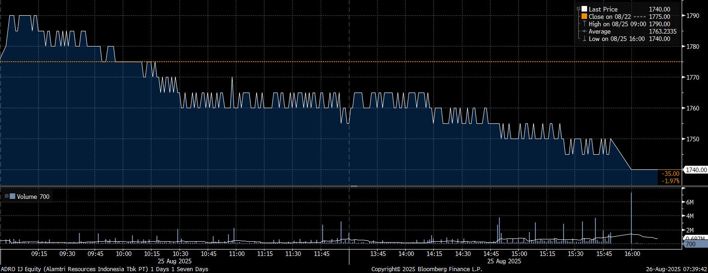Click the Last Price legend label
The image size is (708, 273).
pyautogui.click(x=603, y=9)
